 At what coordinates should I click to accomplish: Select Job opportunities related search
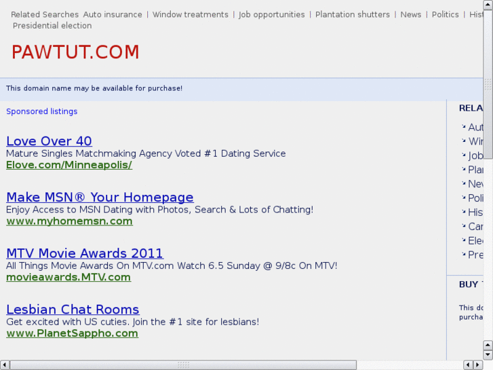(x=272, y=14)
